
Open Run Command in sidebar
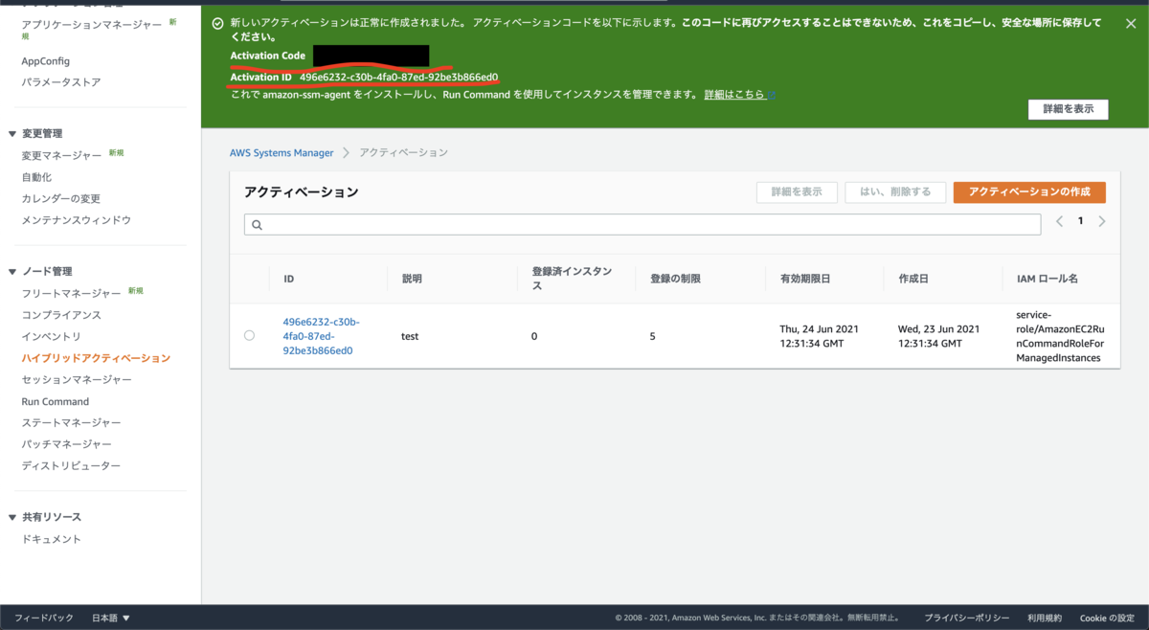pos(56,401)
